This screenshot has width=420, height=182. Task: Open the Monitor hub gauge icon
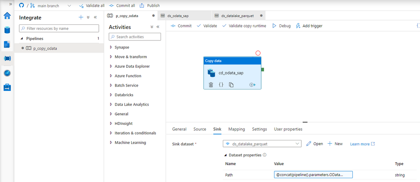click(7, 73)
